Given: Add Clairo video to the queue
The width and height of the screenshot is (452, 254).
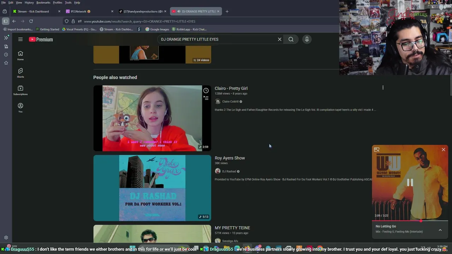Looking at the screenshot, I should pos(206,98).
